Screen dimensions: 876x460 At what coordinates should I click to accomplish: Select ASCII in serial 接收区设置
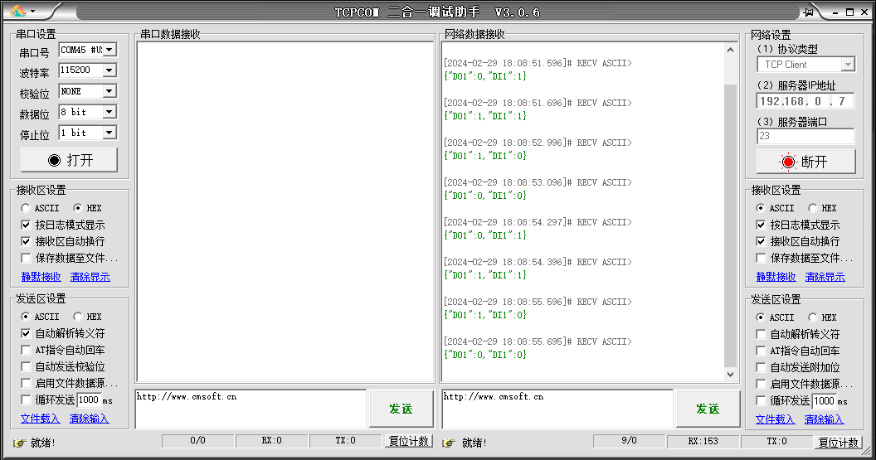pos(25,208)
